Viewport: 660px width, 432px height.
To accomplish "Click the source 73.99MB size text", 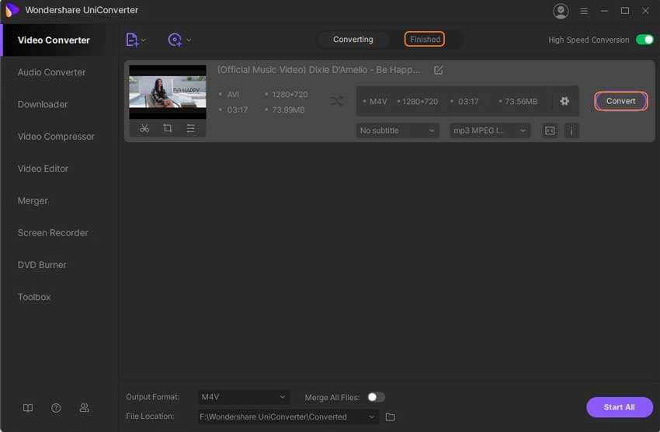I will [288, 110].
